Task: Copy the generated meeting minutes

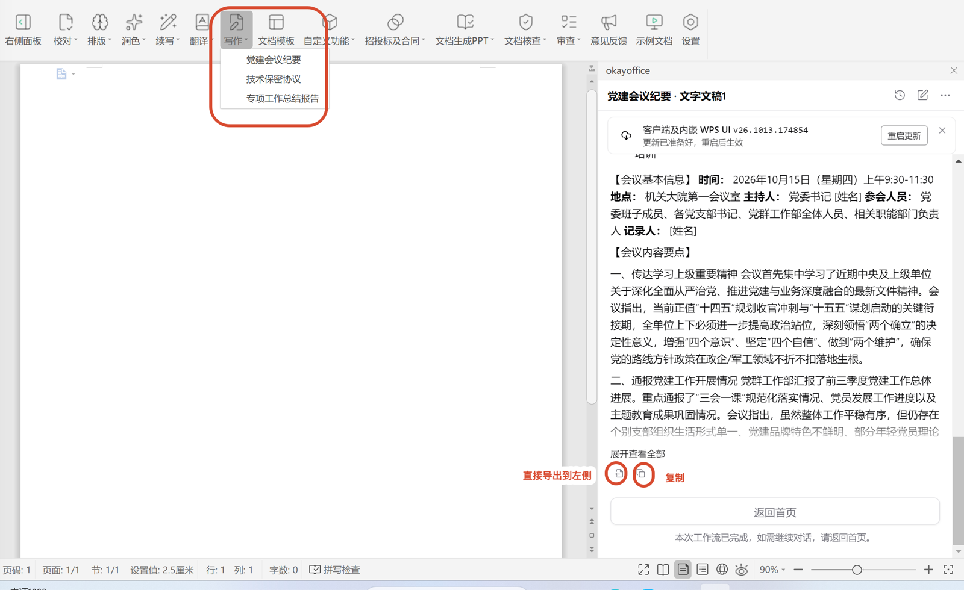Action: click(x=642, y=474)
